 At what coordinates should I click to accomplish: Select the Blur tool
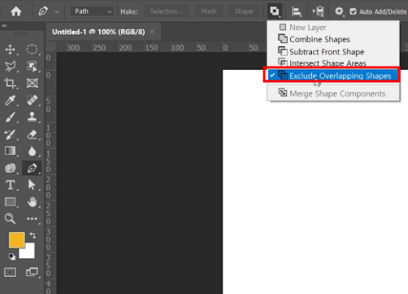coord(32,151)
